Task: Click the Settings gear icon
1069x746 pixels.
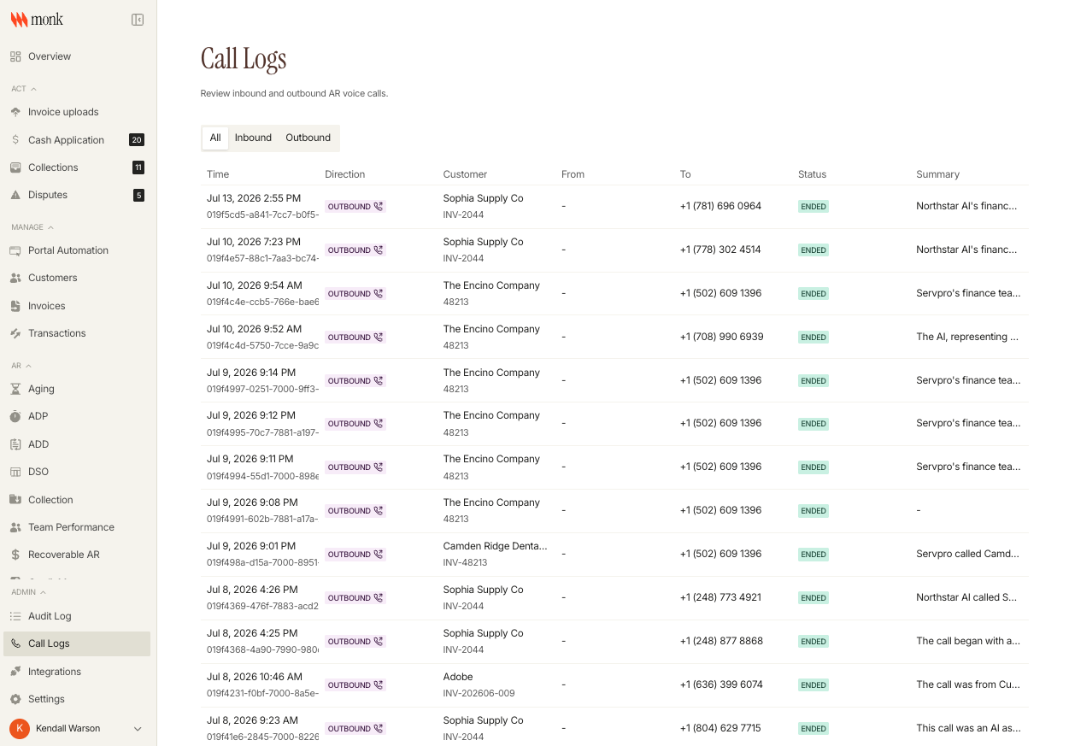Action: click(x=15, y=699)
